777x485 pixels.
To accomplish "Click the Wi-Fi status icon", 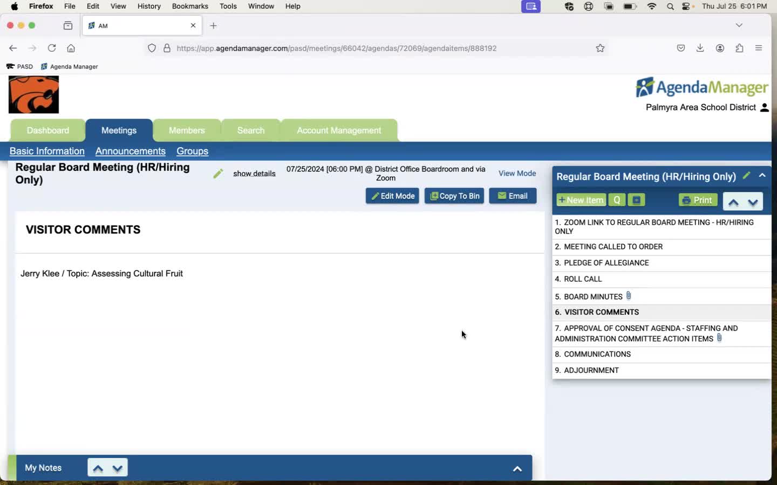I will point(652,6).
